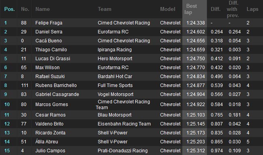Click position number 10 in table
263x155 pixels.
[x=7, y=105]
